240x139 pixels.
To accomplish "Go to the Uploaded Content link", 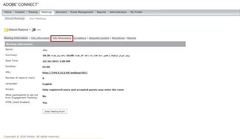I will pyautogui.click(x=99, y=38).
